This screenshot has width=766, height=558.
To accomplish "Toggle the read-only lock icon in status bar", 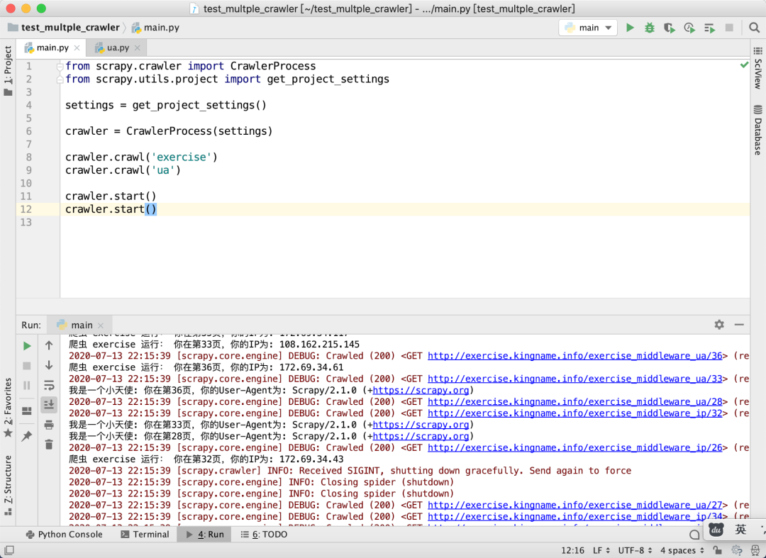I will (x=718, y=550).
